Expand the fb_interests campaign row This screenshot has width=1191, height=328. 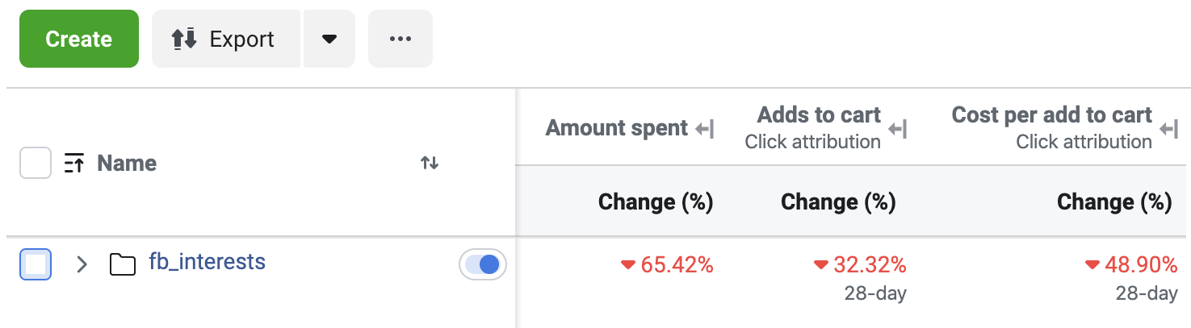coord(81,264)
